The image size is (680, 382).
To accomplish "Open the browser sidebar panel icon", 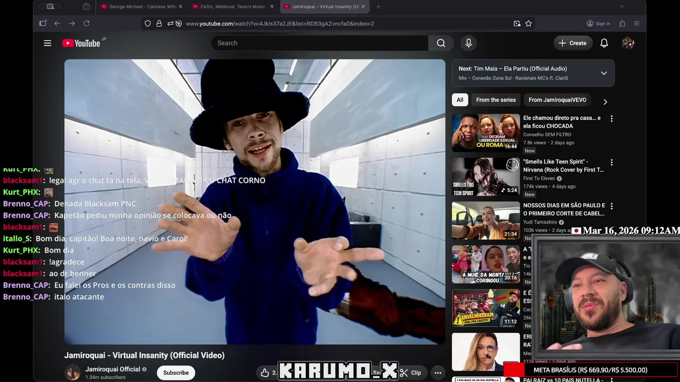I will (43, 23).
